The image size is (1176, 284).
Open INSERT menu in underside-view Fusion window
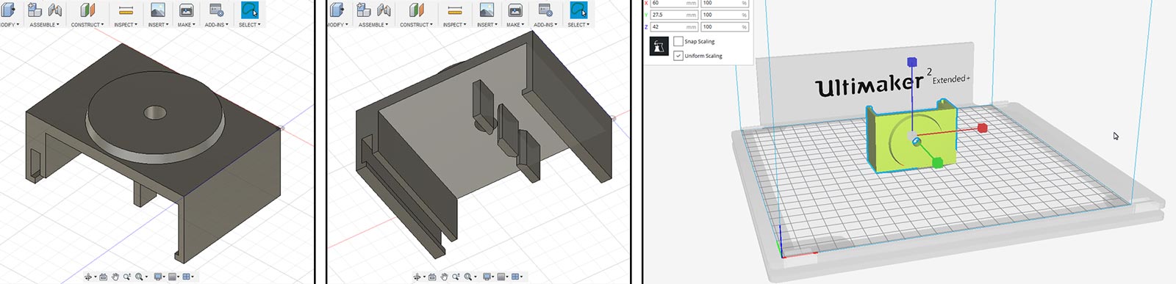tap(487, 25)
